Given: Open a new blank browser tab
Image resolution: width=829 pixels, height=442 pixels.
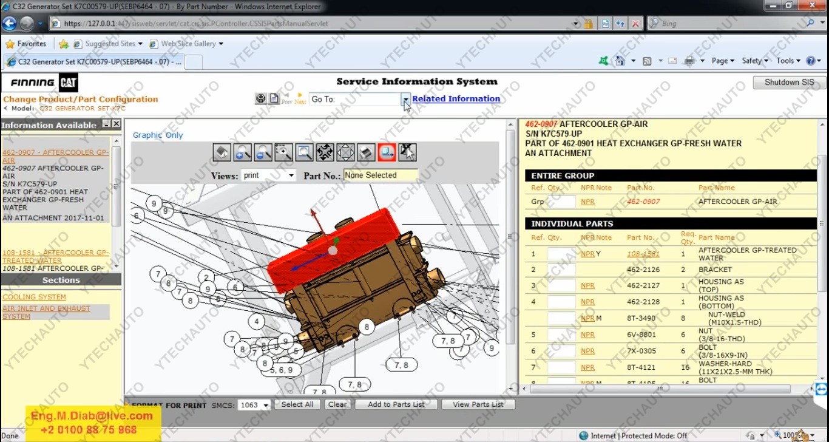Looking at the screenshot, I should 193,62.
